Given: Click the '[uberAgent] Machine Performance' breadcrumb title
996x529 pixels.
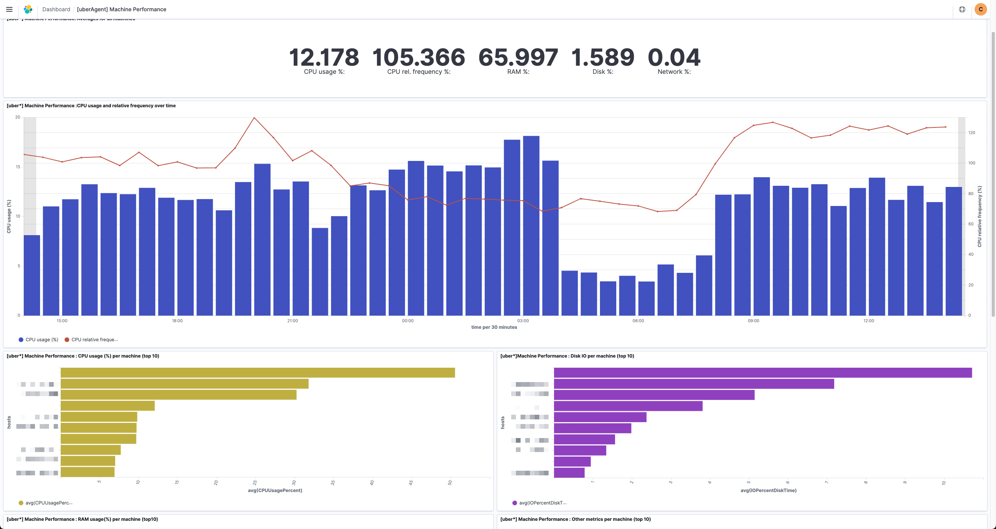Looking at the screenshot, I should coord(121,9).
